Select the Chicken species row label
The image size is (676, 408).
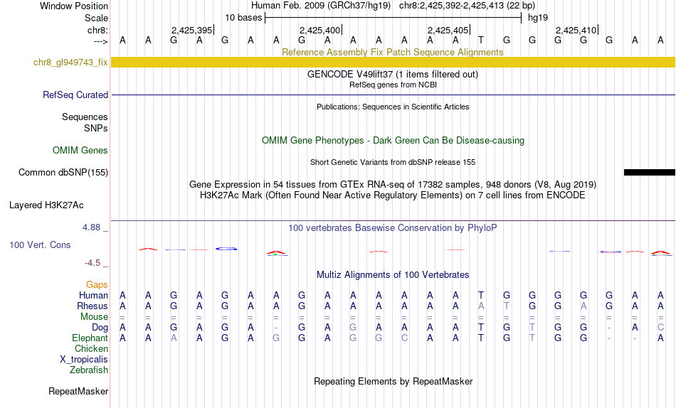pos(91,348)
